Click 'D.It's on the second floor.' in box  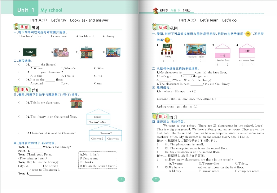[97, 166]
